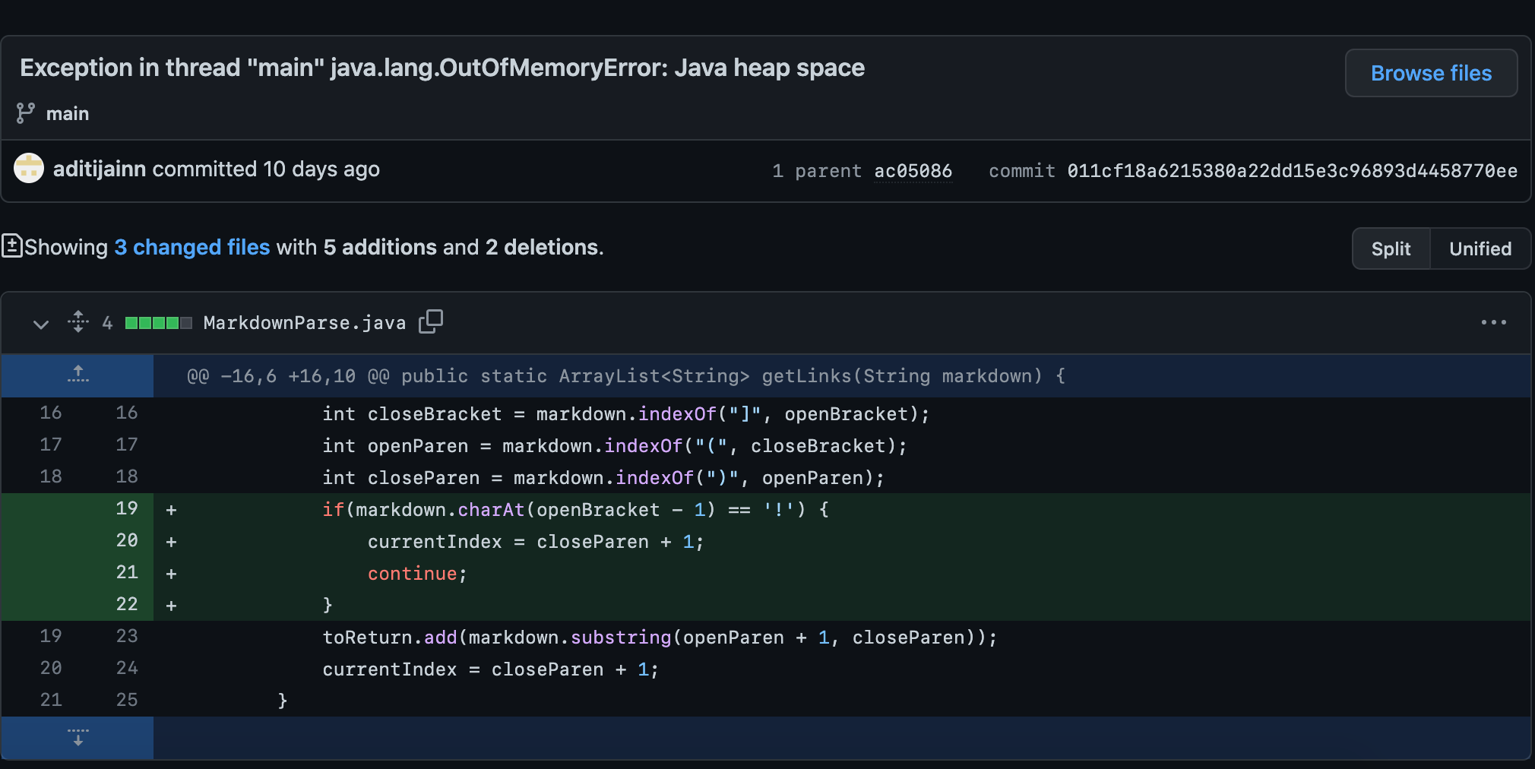Click the MarkdownParse.java file name
The height and width of the screenshot is (769, 1535).
tap(304, 323)
